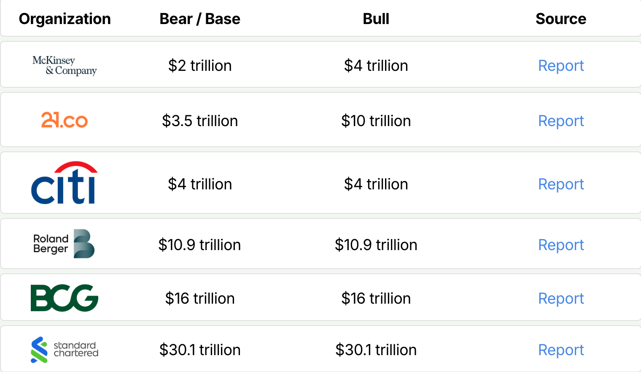Click the McKinsey & Company logo
The width and height of the screenshot is (641, 372).
[65, 65]
